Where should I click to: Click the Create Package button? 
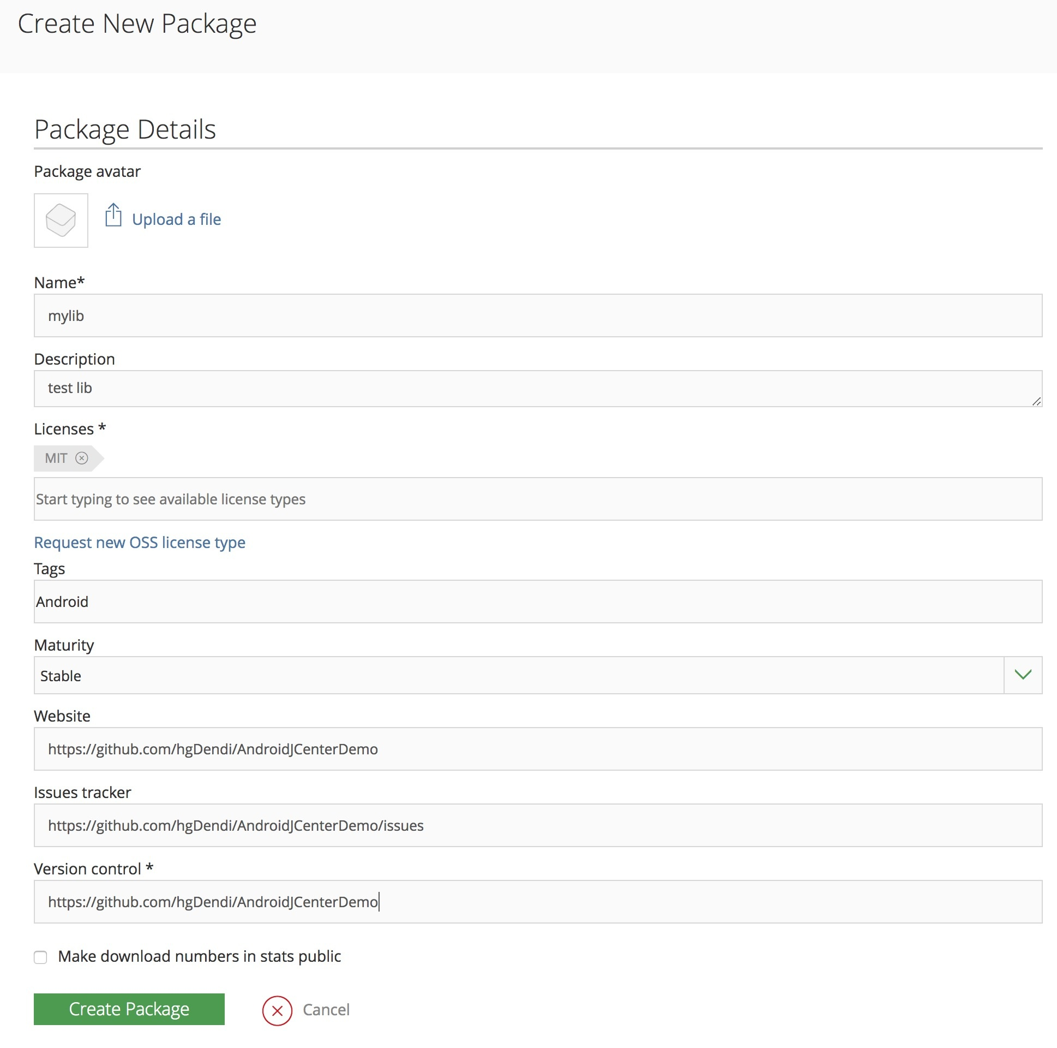(x=129, y=1009)
